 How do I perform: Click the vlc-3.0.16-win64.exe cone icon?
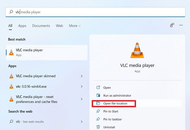(11, 86)
